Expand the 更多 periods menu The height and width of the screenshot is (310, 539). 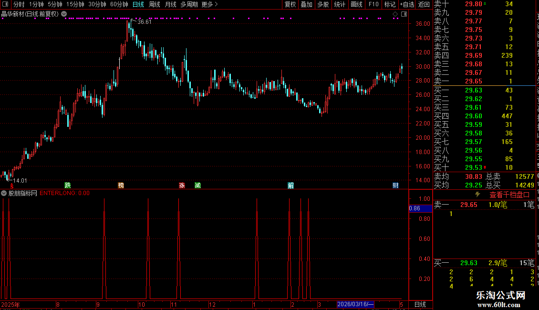click(x=209, y=4)
